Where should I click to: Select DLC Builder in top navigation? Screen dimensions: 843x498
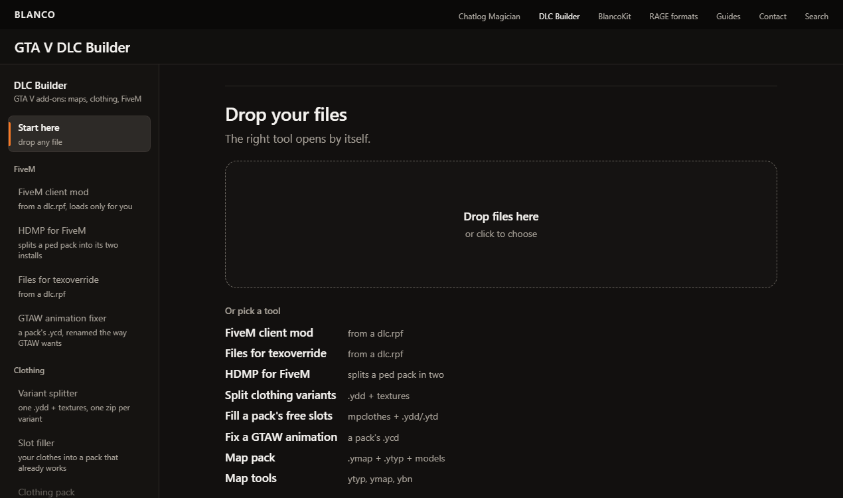559,17
